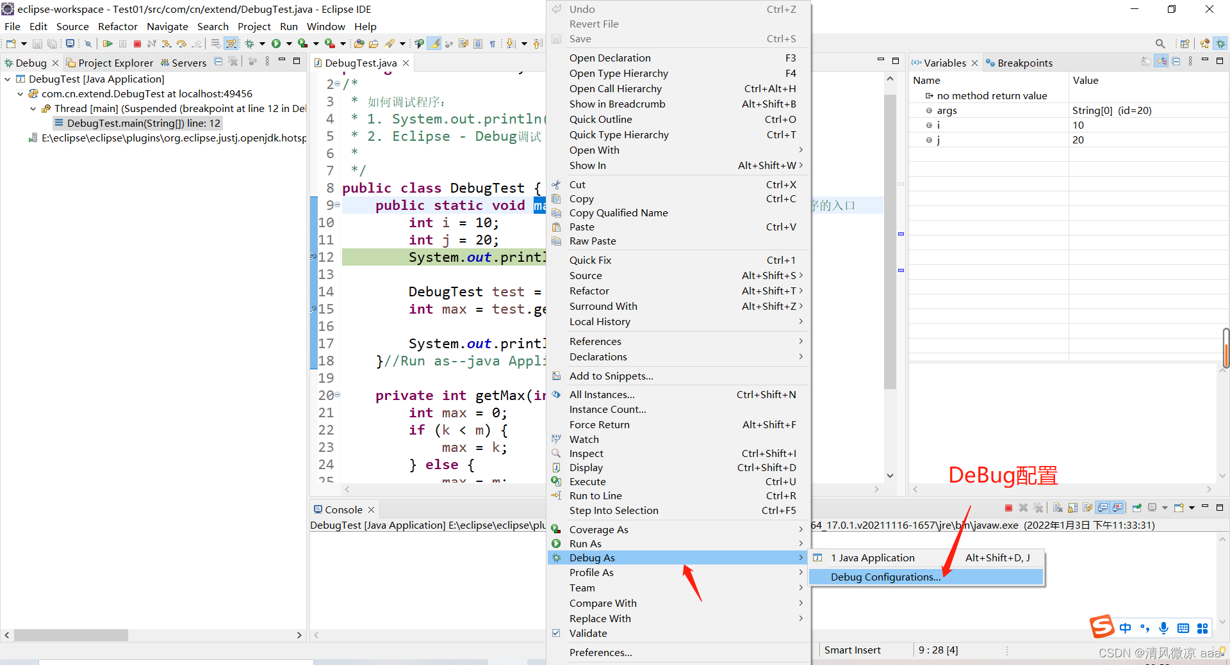Select Quick Outline from context menu
The image size is (1230, 665).
600,119
